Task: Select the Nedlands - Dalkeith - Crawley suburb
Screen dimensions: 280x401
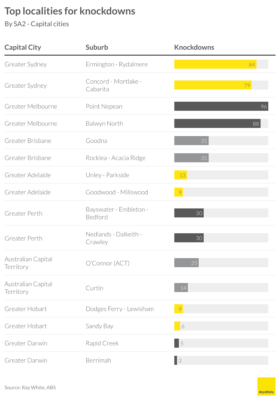Action: (113, 238)
